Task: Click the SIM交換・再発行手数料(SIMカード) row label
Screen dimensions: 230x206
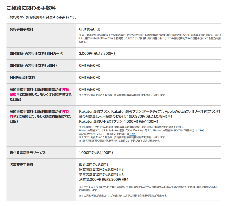Action: 36,53
